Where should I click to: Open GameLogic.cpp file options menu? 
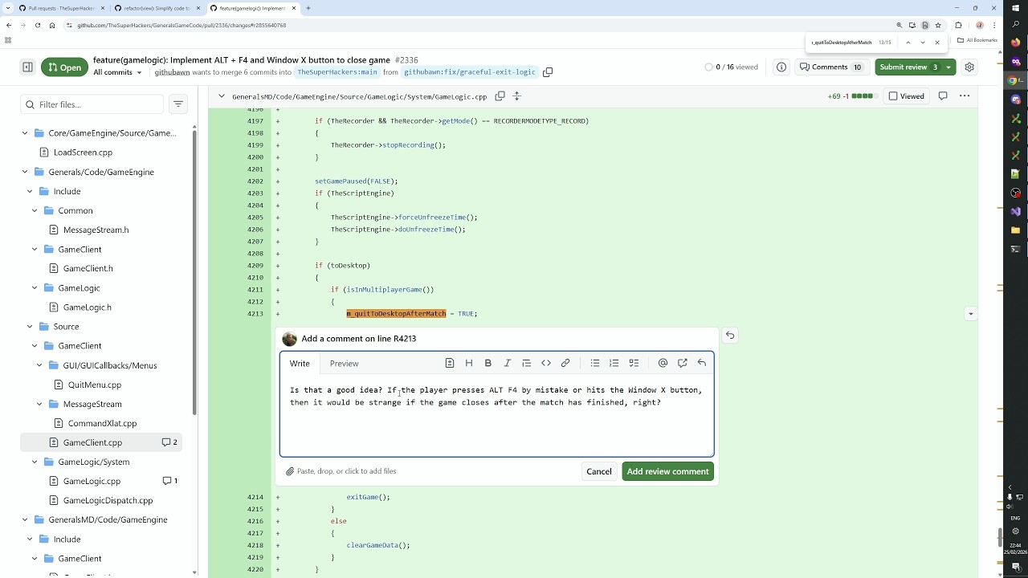(x=965, y=96)
